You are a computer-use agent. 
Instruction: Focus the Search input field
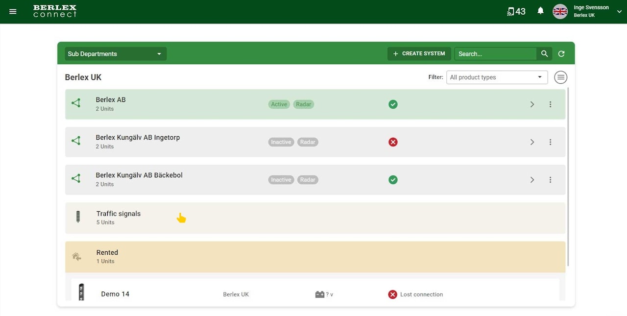click(x=495, y=54)
